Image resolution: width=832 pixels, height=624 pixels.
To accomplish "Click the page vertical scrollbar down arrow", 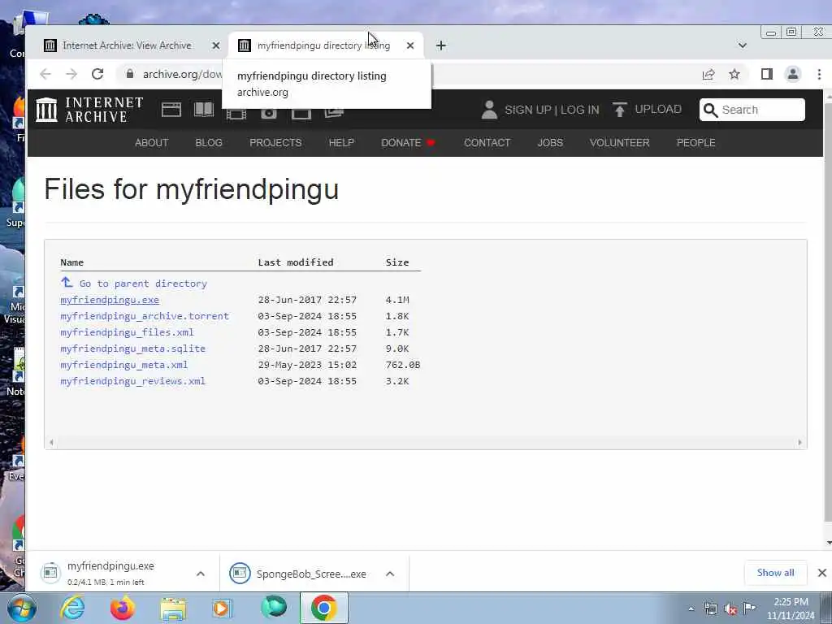I will point(828,543).
